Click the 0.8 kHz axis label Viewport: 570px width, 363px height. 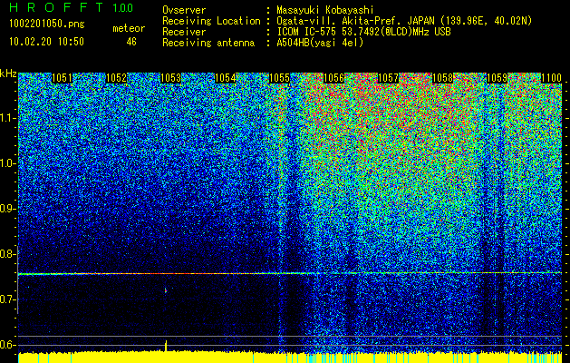coord(7,254)
